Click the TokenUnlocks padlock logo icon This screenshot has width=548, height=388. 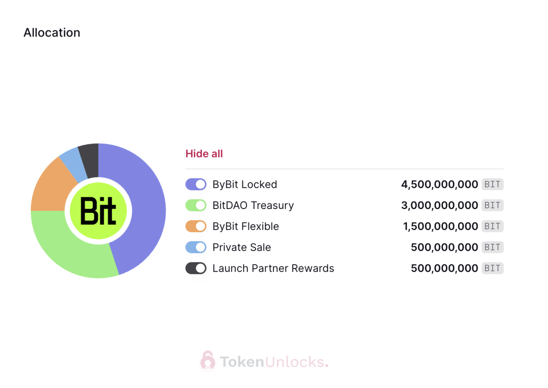[x=207, y=361]
